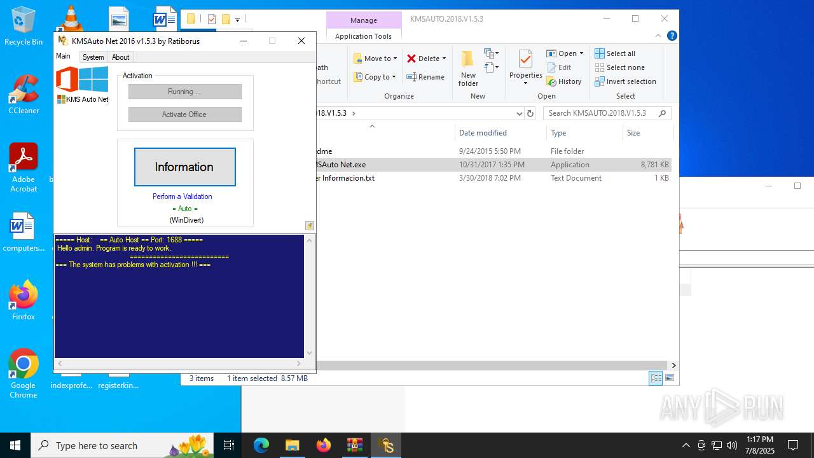
Task: Open notification center on taskbar
Action: (793, 445)
